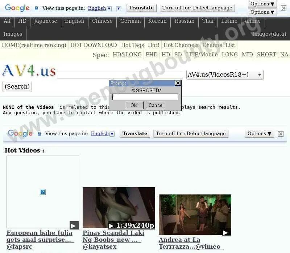
Task: Open HOT DOWNLOAD page
Action: click(94, 45)
